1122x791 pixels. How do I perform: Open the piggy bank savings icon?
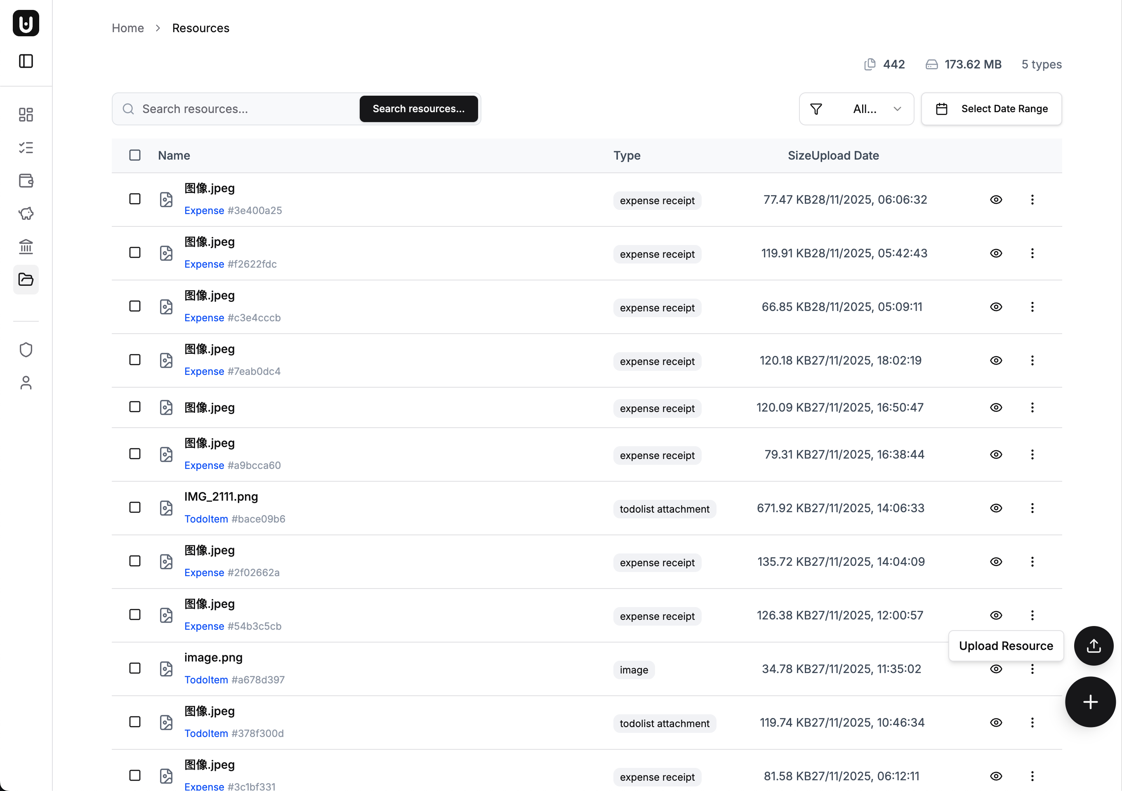click(x=26, y=214)
